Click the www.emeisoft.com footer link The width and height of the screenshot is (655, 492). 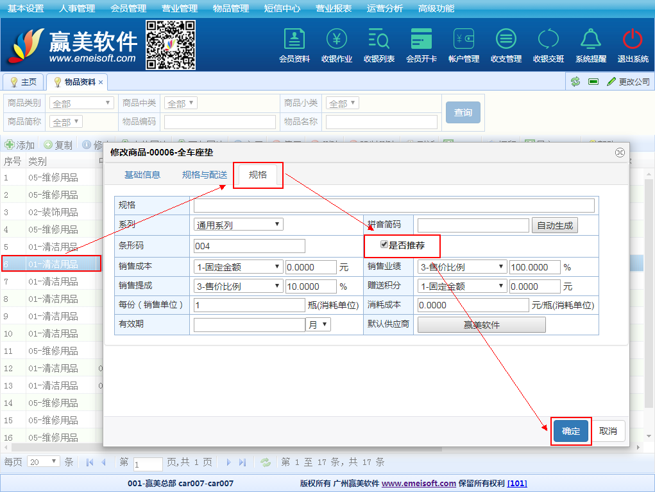click(419, 484)
